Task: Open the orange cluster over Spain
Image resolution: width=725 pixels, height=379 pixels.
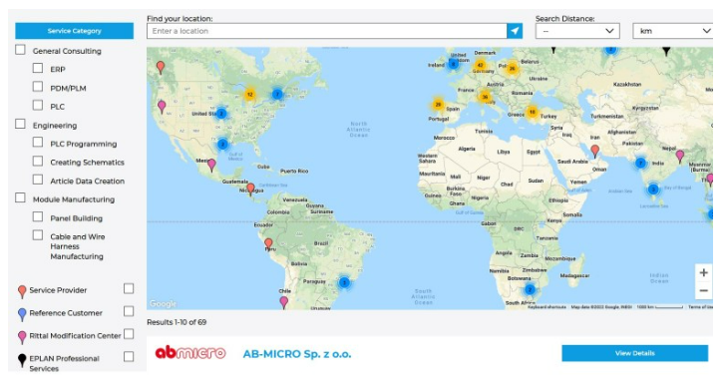Action: tap(438, 105)
